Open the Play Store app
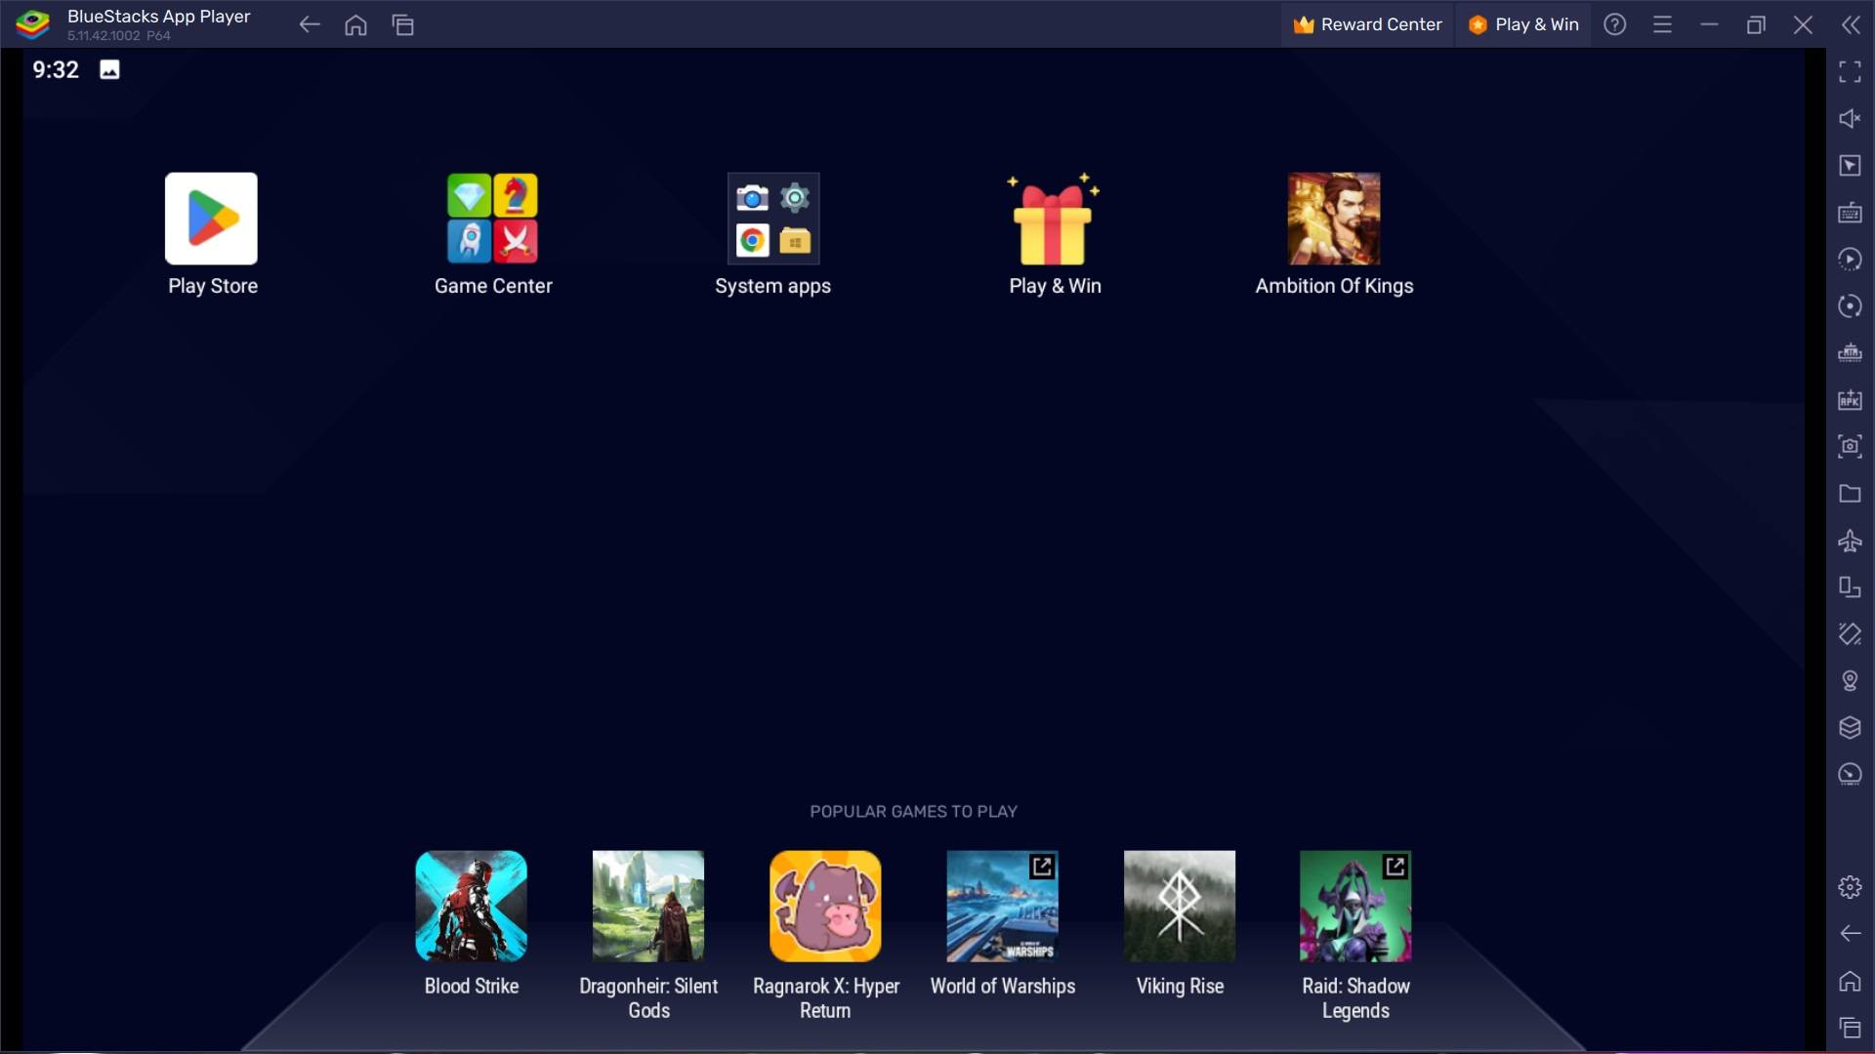This screenshot has width=1875, height=1054. coord(211,219)
